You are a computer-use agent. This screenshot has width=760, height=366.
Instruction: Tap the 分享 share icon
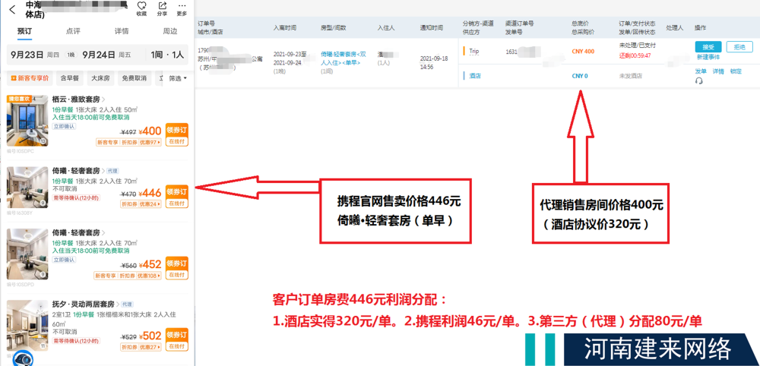[163, 5]
